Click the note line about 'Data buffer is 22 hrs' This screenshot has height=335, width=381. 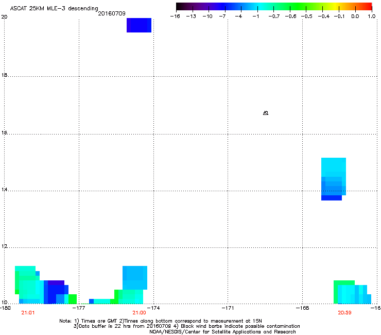click(x=186, y=326)
